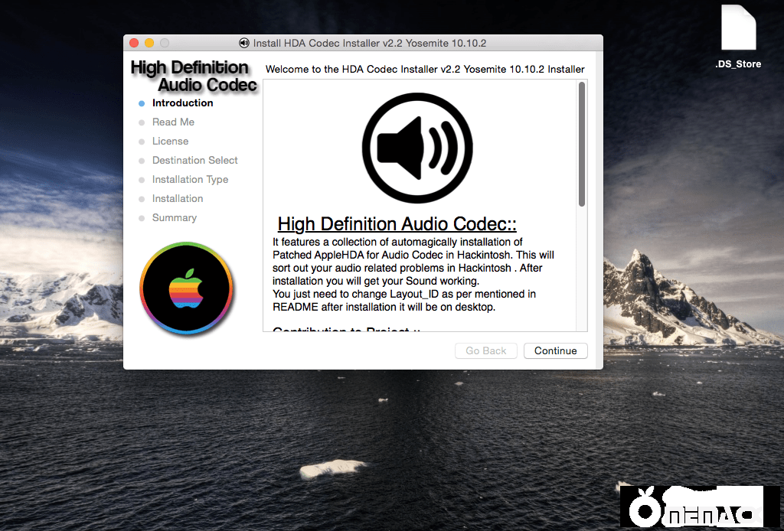The height and width of the screenshot is (531, 784).
Task: Click the small speaker icon in title bar
Action: click(244, 43)
